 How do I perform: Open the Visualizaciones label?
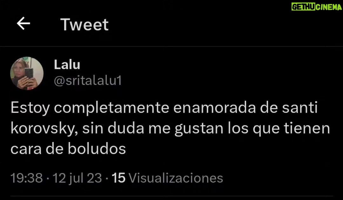click(x=176, y=178)
